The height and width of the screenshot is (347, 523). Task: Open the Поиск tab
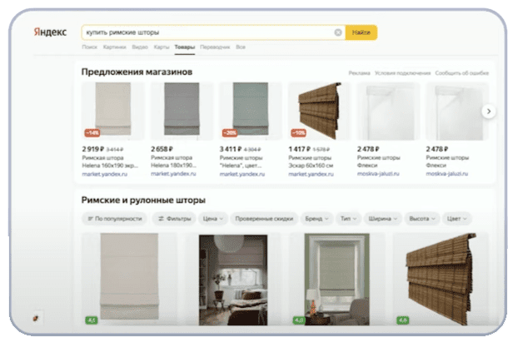tap(89, 47)
